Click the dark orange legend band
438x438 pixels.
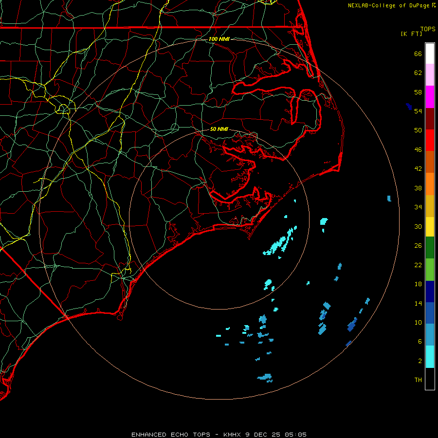click(x=430, y=162)
